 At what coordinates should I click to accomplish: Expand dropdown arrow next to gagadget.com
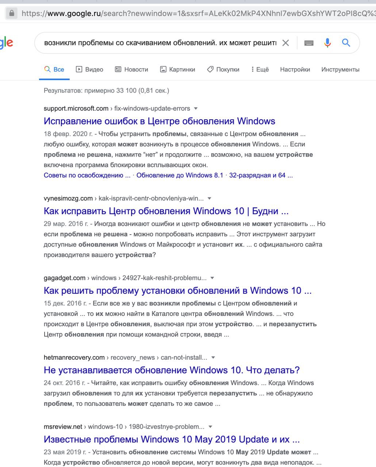[x=212, y=278]
